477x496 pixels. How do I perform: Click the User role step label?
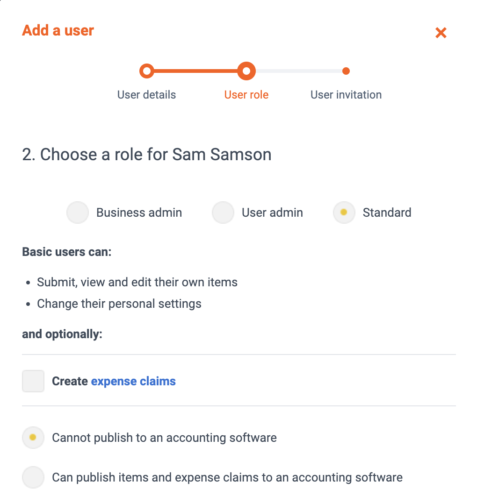[x=246, y=95]
